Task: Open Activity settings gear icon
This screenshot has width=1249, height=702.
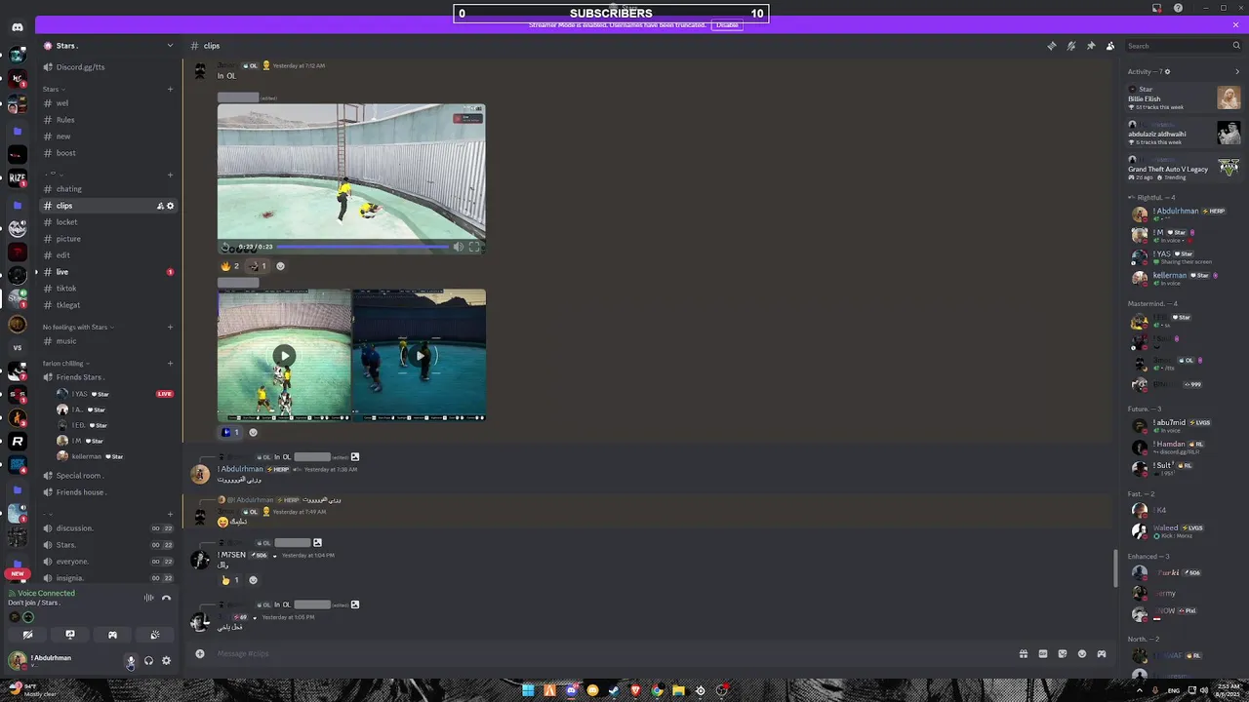Action: [x=1167, y=71]
